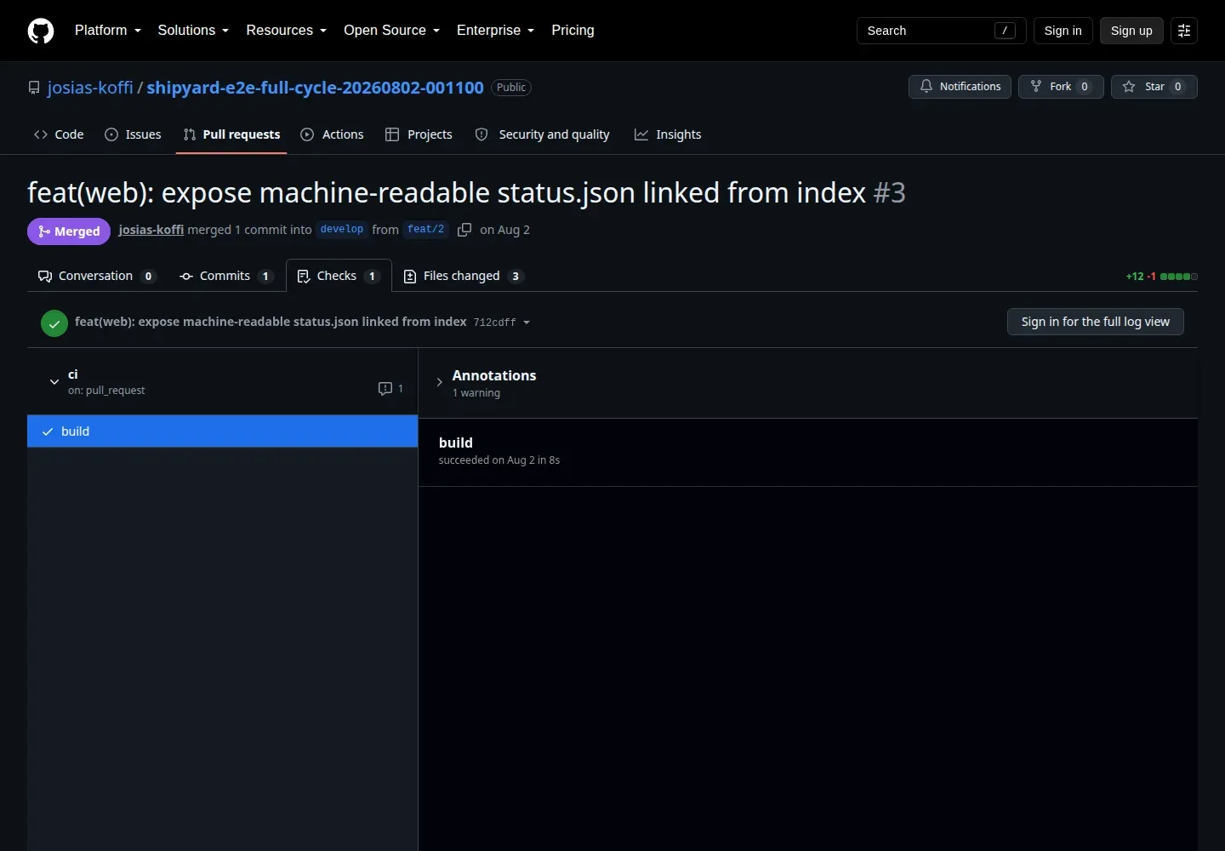Open josias-koffi author link near Merged
This screenshot has width=1225, height=851.
coord(151,230)
